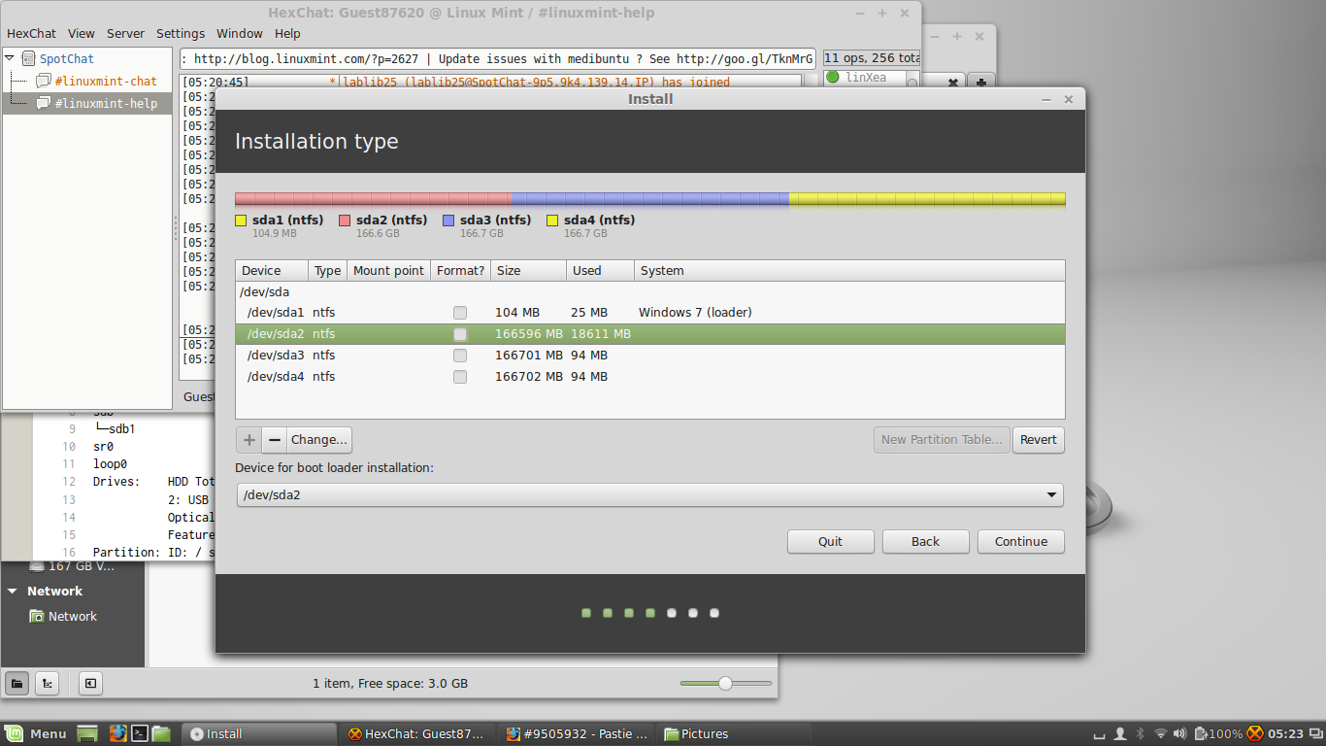The width and height of the screenshot is (1326, 746).
Task: Toggle Format checkbox for /dev/sda3
Action: pos(460,356)
